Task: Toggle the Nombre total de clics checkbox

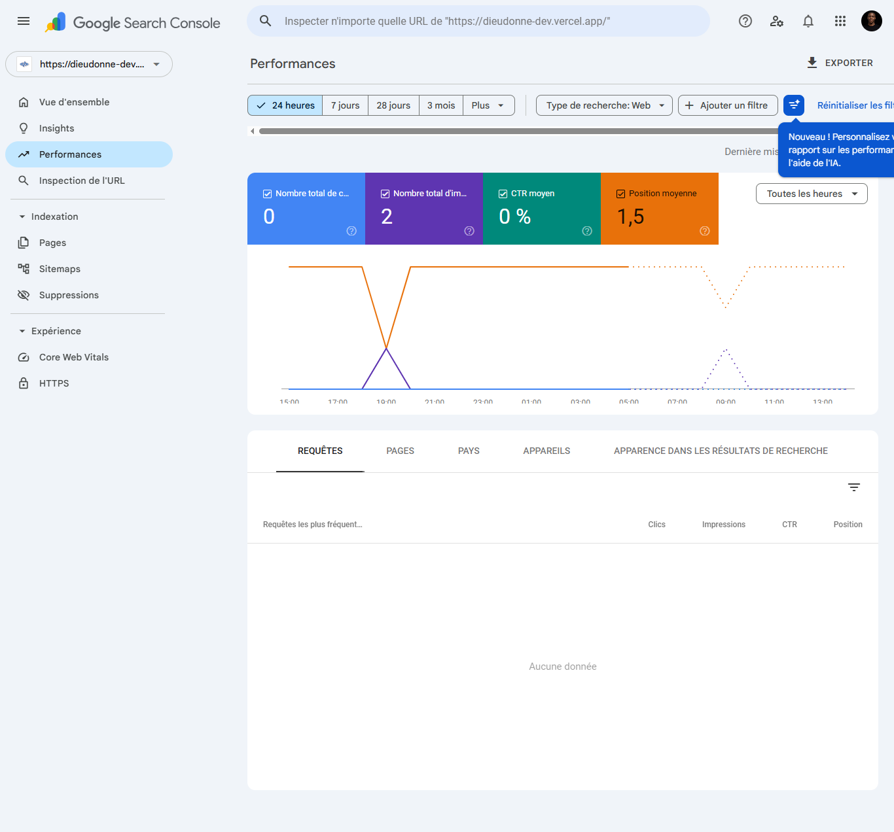Action: (267, 194)
